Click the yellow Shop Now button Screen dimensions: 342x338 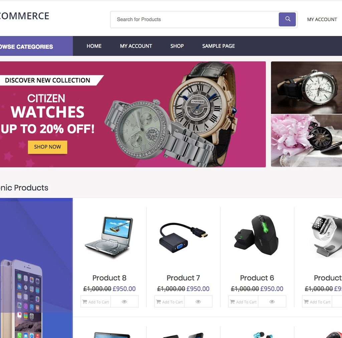point(47,147)
